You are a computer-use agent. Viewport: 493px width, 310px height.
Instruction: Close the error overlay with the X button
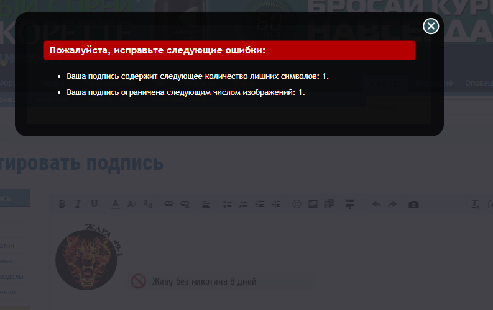(431, 26)
